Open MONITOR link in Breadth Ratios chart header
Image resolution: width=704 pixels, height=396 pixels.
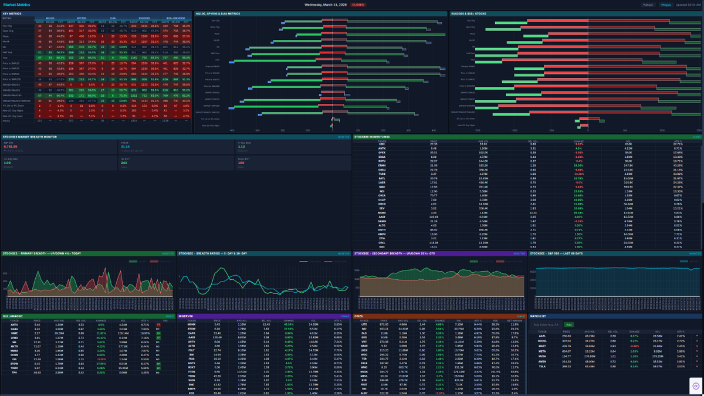[343, 254]
